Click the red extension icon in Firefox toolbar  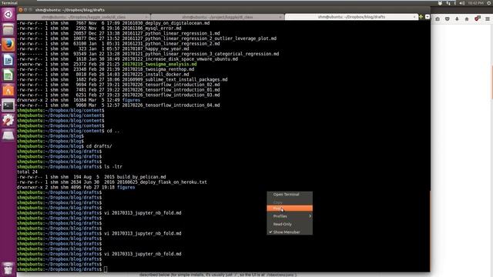tap(478, 18)
